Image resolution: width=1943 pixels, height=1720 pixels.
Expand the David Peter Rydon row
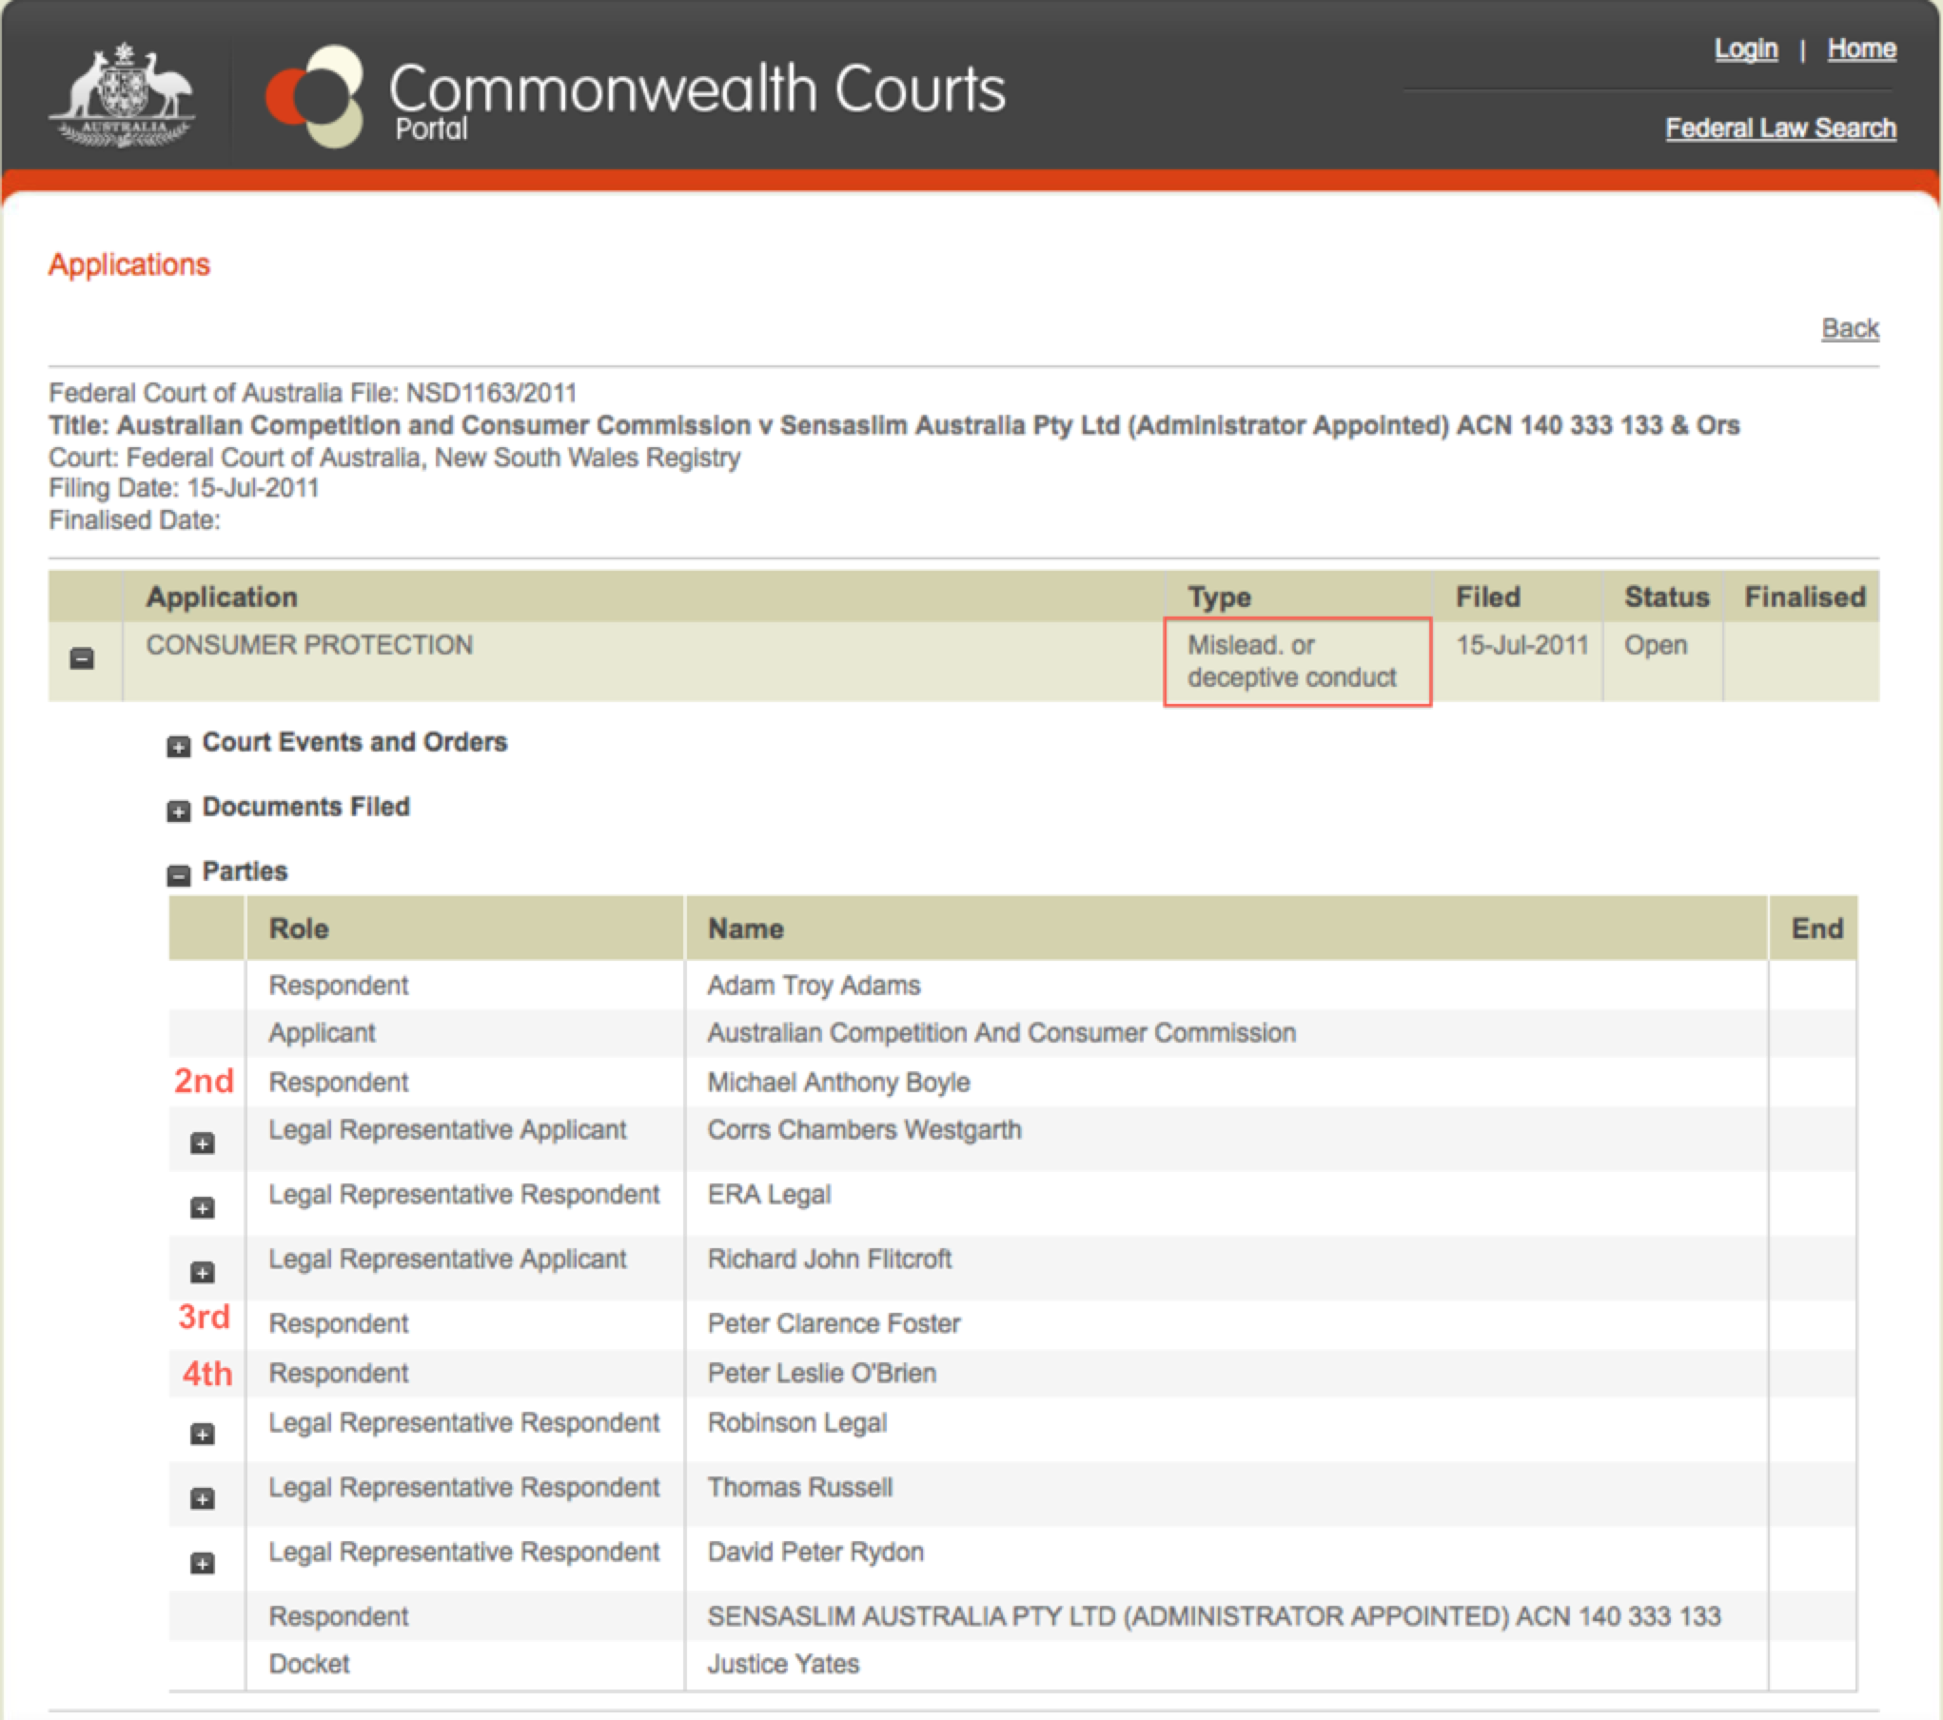coord(202,1564)
